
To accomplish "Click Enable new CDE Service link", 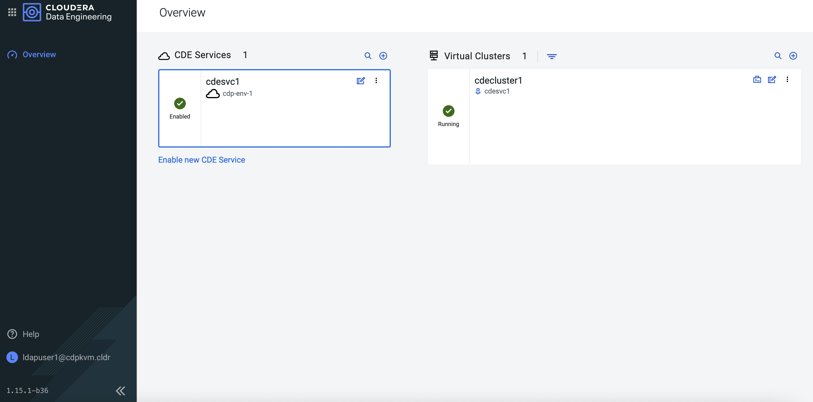I will (x=201, y=160).
